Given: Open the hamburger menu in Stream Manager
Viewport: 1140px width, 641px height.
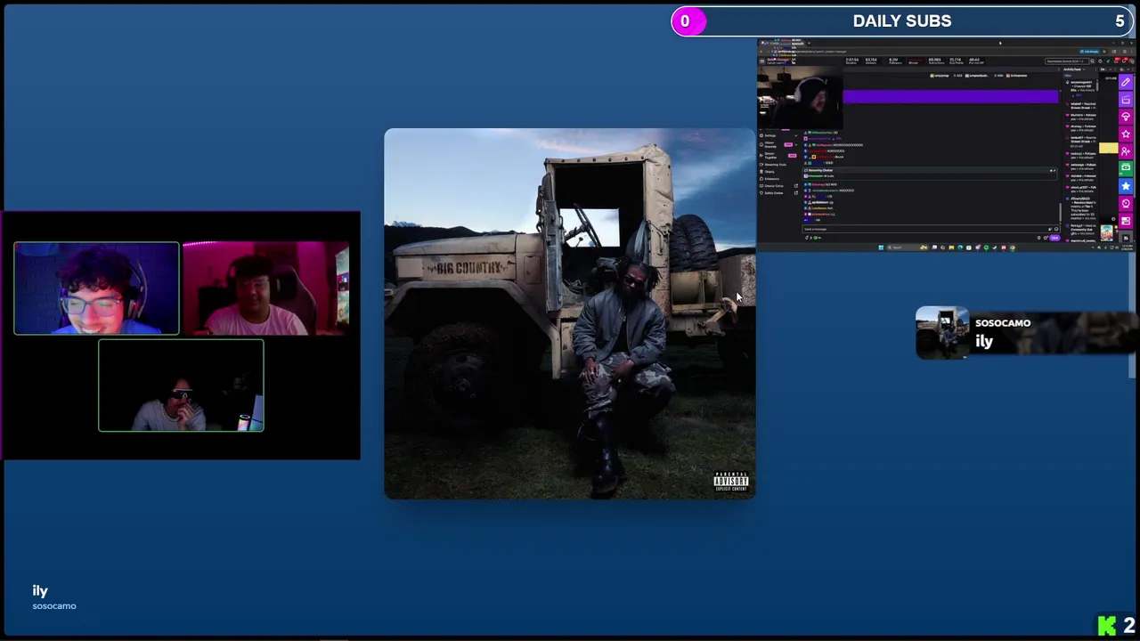Looking at the screenshot, I should click(x=762, y=61).
